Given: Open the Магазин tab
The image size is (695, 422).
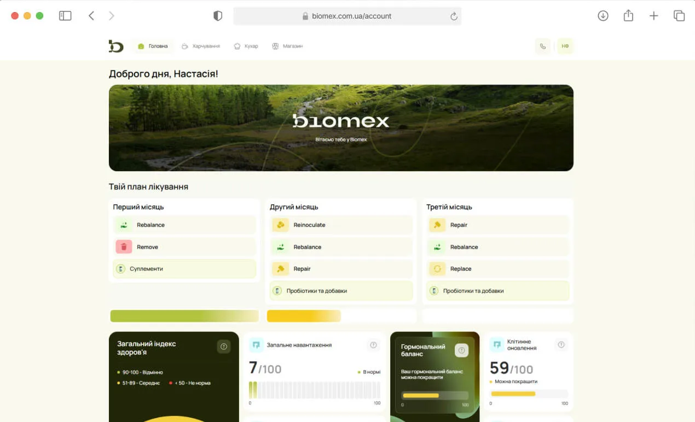Looking at the screenshot, I should (x=287, y=46).
